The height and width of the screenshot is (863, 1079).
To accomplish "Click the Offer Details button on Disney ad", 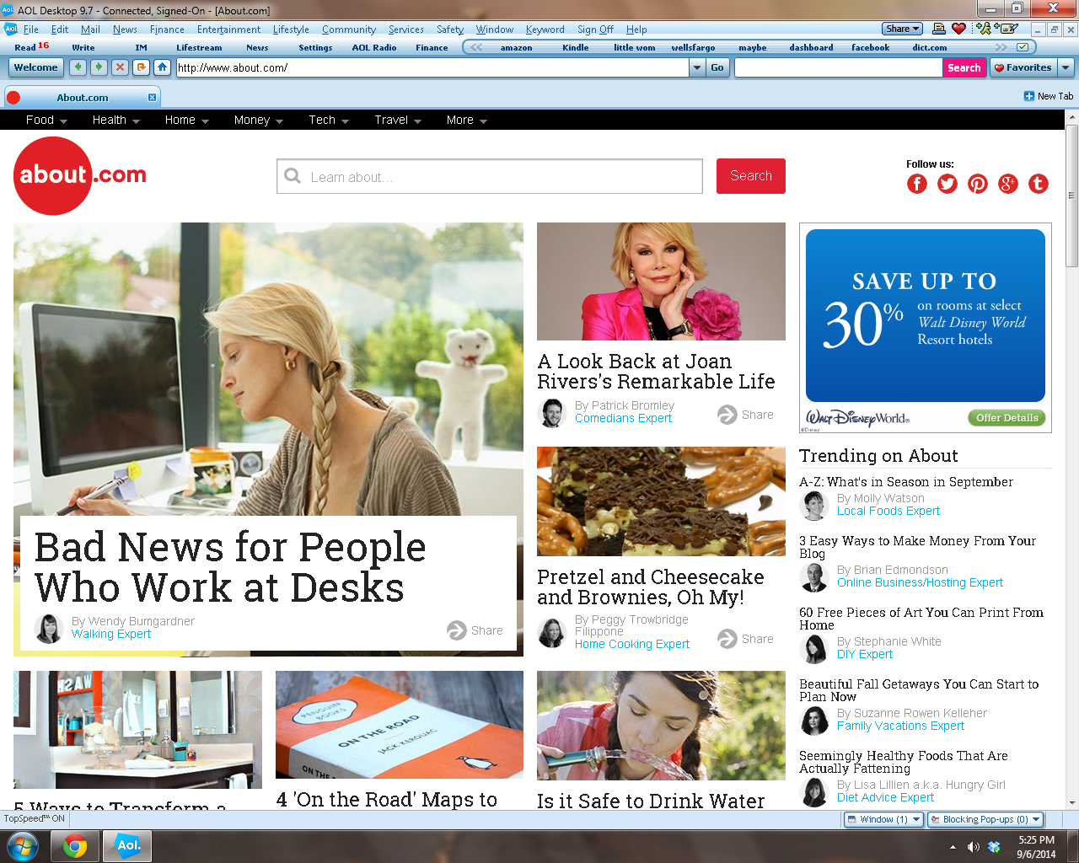I will 1007,418.
